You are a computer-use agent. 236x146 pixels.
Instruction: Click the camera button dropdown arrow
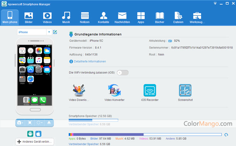[23, 123]
